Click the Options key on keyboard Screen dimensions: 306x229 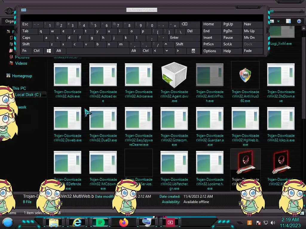(x=212, y=51)
